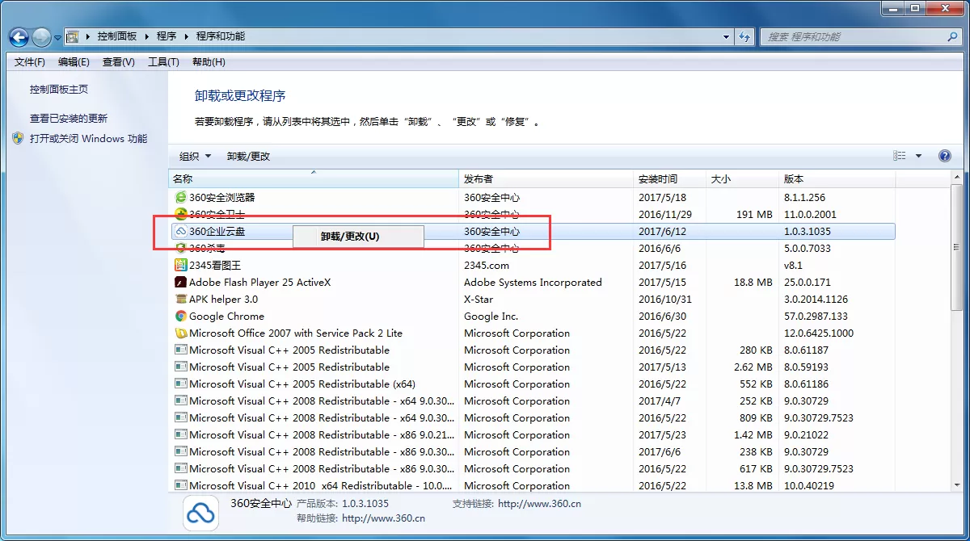The width and height of the screenshot is (970, 541).
Task: Click size cell 18.8 MB
Action: click(753, 283)
